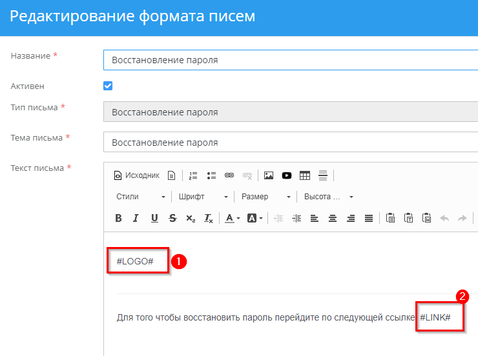Click the Название input field
The height and width of the screenshot is (356, 478).
click(291, 60)
